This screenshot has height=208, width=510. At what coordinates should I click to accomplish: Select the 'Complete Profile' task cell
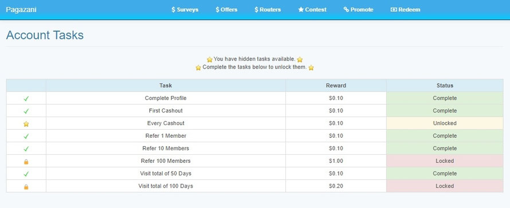pos(166,98)
